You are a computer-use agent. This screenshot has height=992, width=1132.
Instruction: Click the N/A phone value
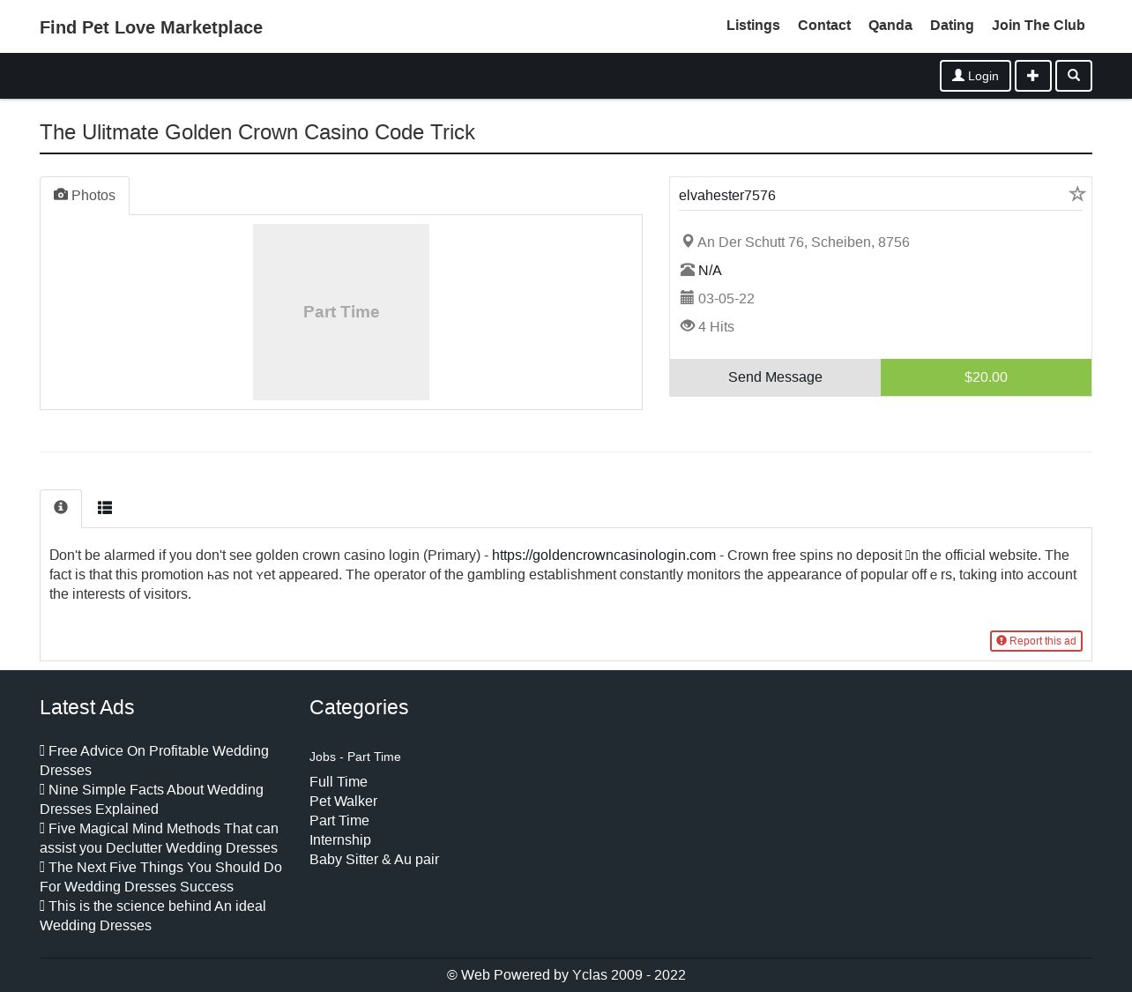coord(710,270)
